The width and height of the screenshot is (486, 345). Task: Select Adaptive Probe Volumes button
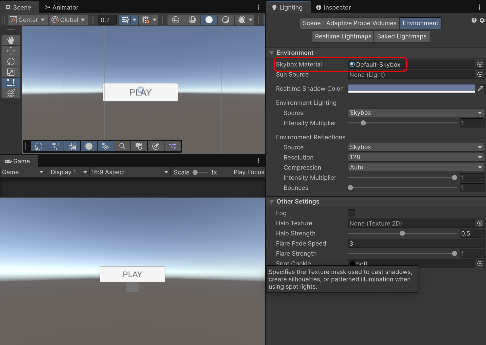[x=361, y=23]
